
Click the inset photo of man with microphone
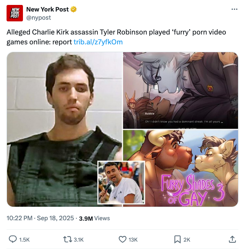pos(121,182)
